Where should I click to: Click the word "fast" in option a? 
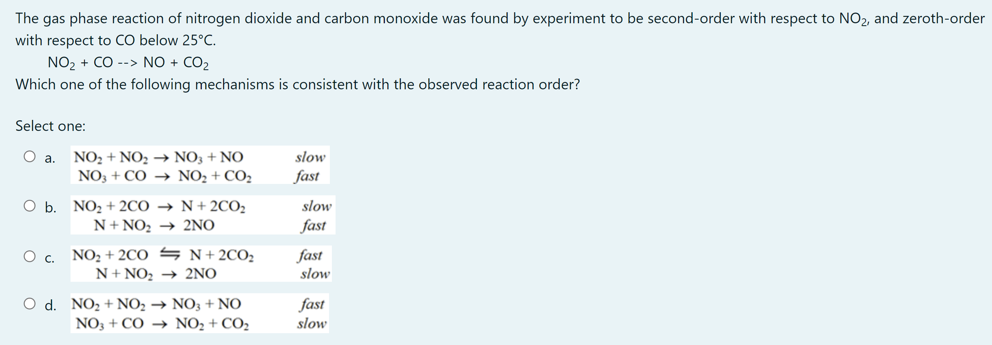coord(307,176)
